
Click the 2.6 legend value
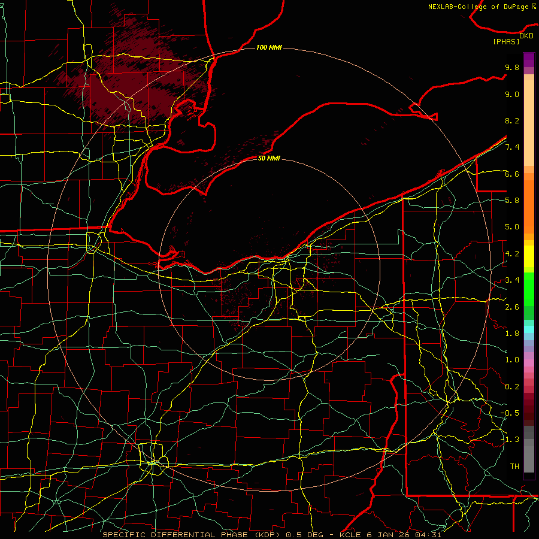click(x=512, y=307)
